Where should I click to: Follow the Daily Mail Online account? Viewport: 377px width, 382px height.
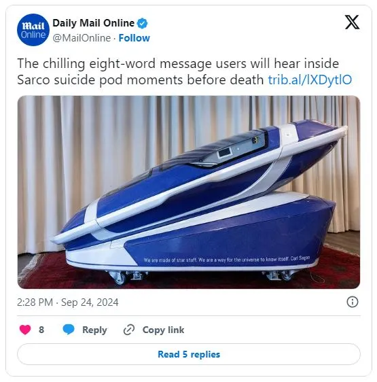[134, 38]
